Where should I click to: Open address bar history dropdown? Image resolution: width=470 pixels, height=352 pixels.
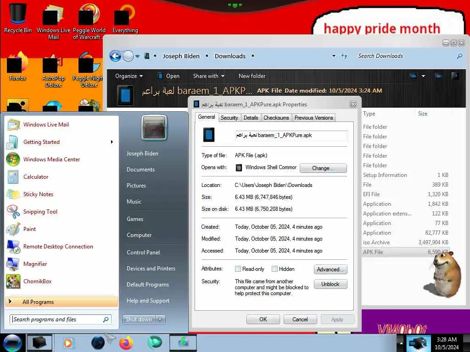334,56
